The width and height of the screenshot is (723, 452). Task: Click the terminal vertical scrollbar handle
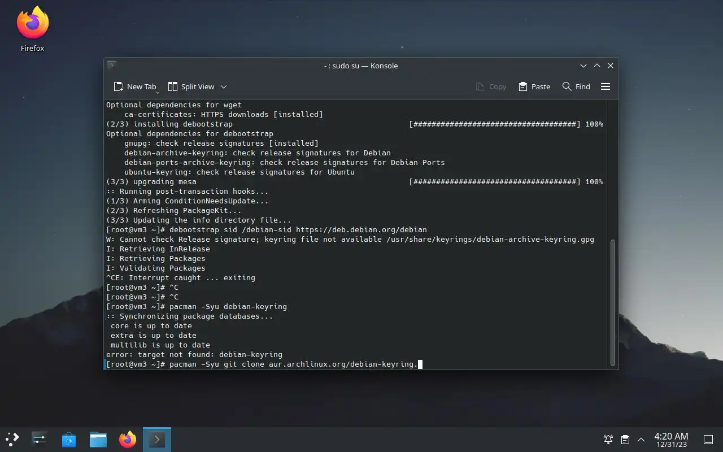613,302
